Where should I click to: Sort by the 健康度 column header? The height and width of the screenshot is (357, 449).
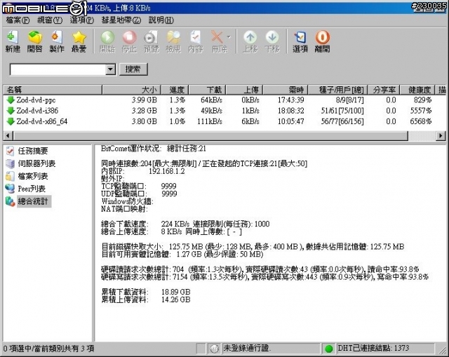417,90
